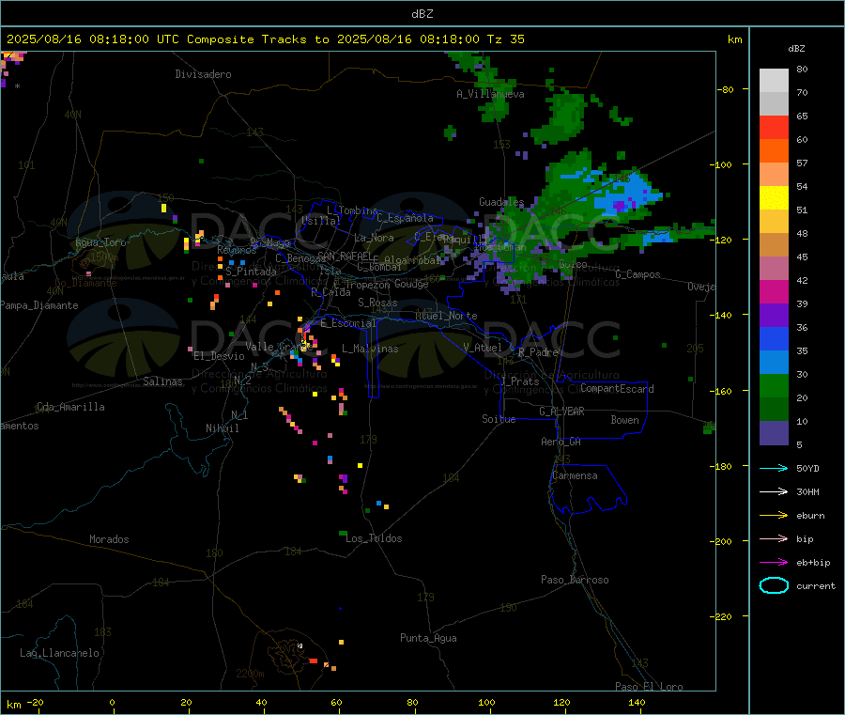Click the SAN_RAFAEL map label
Viewport: 845px width, 715px height.
pyautogui.click(x=345, y=256)
